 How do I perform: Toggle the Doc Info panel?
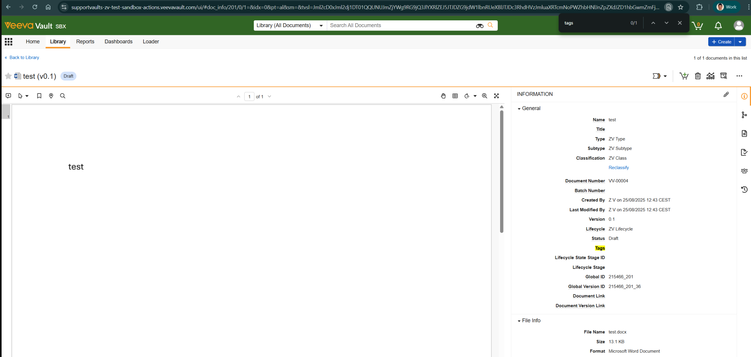click(x=744, y=96)
